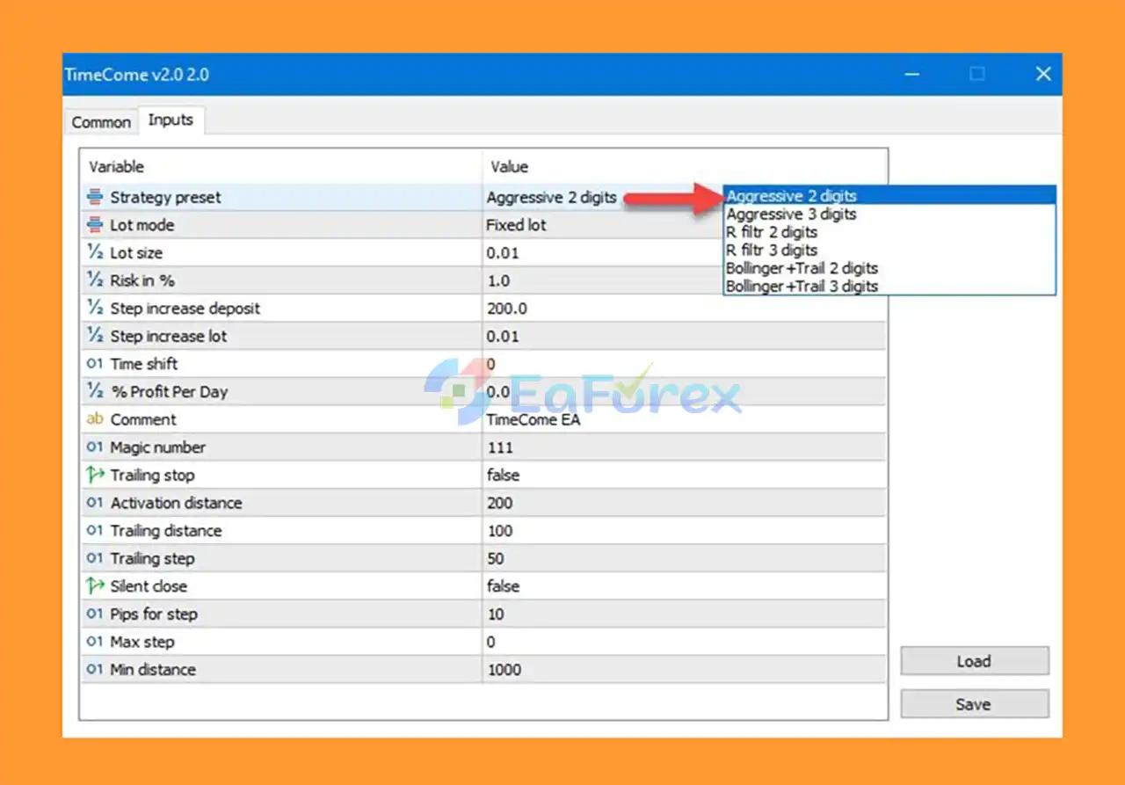This screenshot has height=785, width=1125.
Task: Select the Inputs tab
Action: (171, 120)
